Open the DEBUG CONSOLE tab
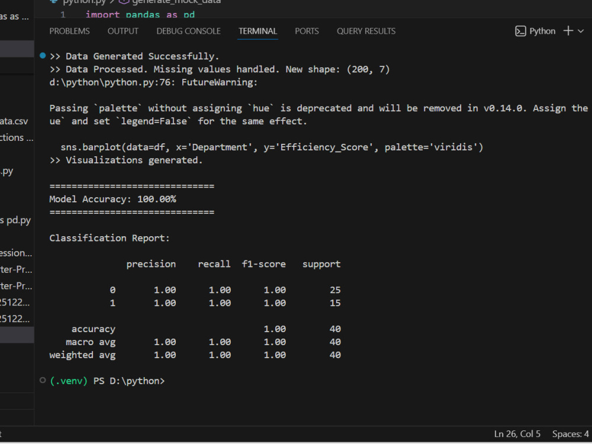The image size is (592, 444). (x=188, y=31)
